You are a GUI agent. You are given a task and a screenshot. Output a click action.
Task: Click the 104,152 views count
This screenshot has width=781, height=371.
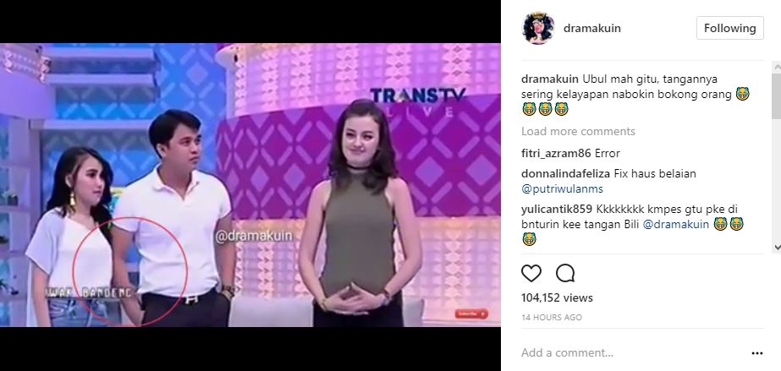[x=557, y=297]
